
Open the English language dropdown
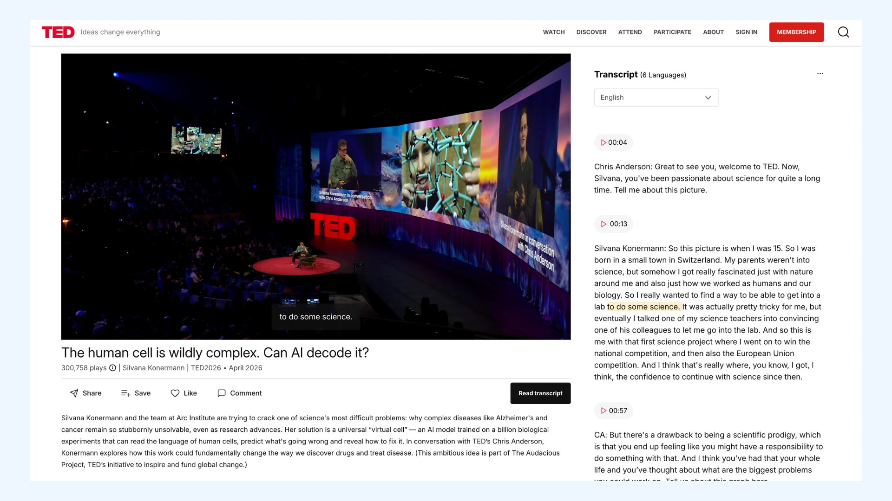pos(656,97)
